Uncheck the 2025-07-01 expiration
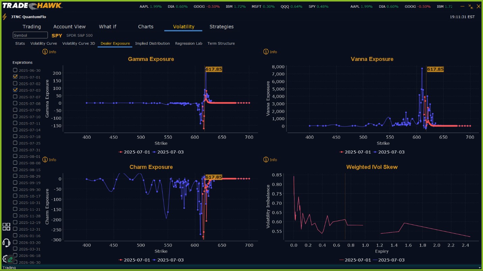This screenshot has height=271, width=483. [x=15, y=77]
